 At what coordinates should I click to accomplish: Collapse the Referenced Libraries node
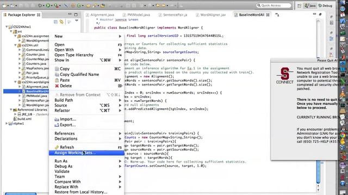pyautogui.click(x=11, y=109)
